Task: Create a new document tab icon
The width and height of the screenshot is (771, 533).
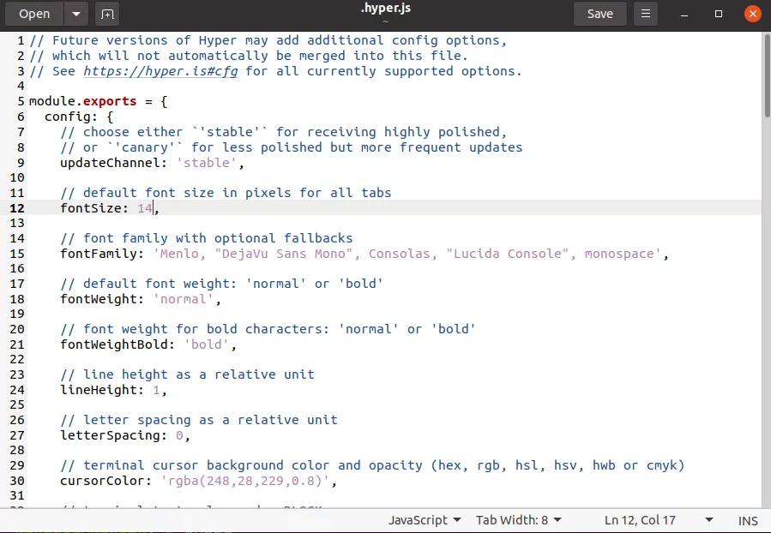Action: [x=107, y=14]
